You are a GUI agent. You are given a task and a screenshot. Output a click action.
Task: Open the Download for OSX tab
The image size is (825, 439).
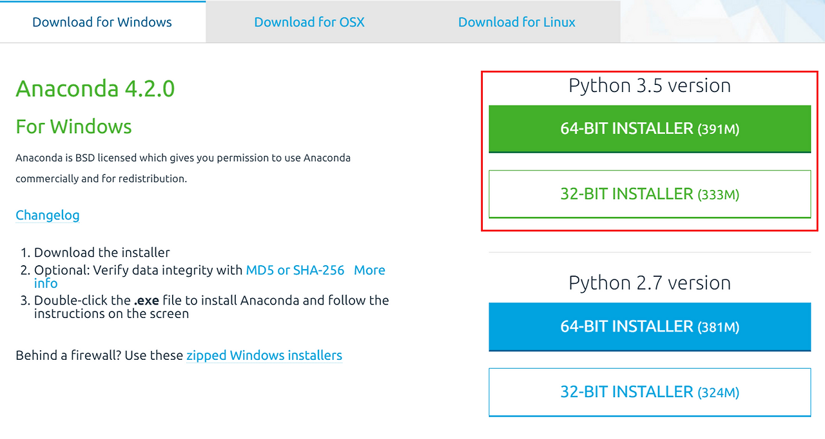[309, 23]
